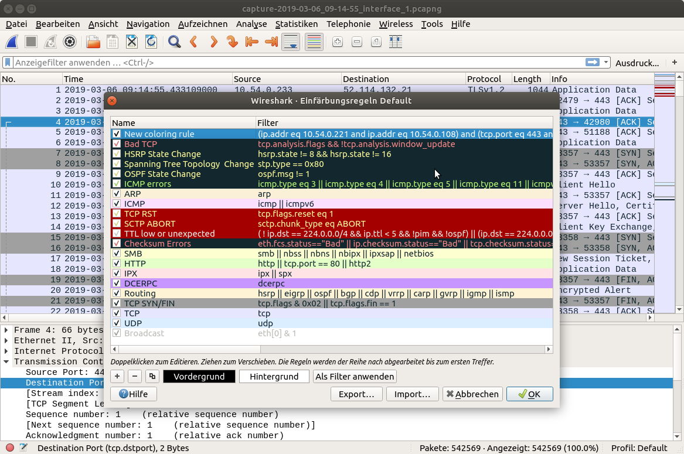The height and width of the screenshot is (454, 684).
Task: Toggle packet list colorization icon
Action: click(314, 42)
